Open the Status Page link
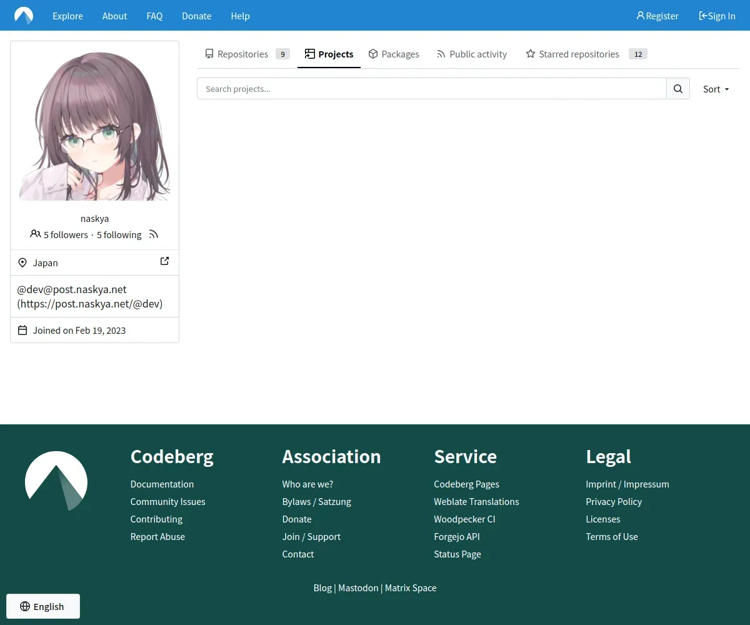The width and height of the screenshot is (750, 625). click(x=457, y=554)
